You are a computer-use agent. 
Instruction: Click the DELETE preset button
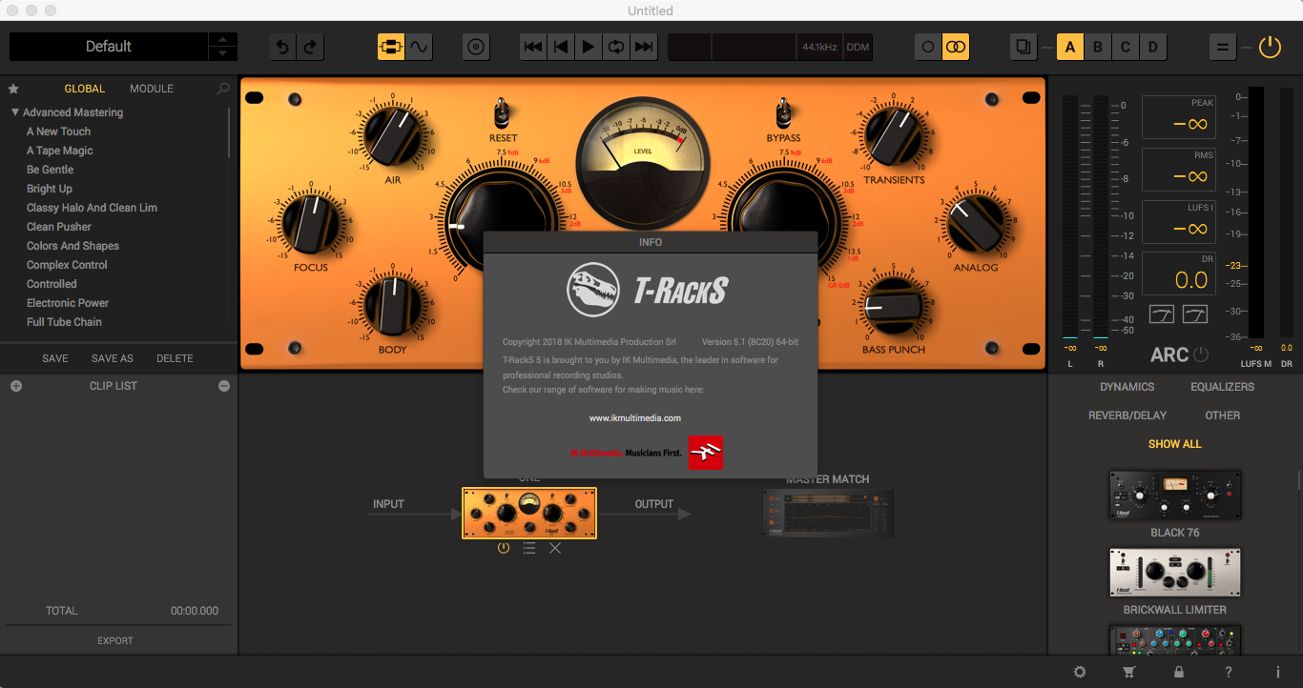tap(176, 358)
